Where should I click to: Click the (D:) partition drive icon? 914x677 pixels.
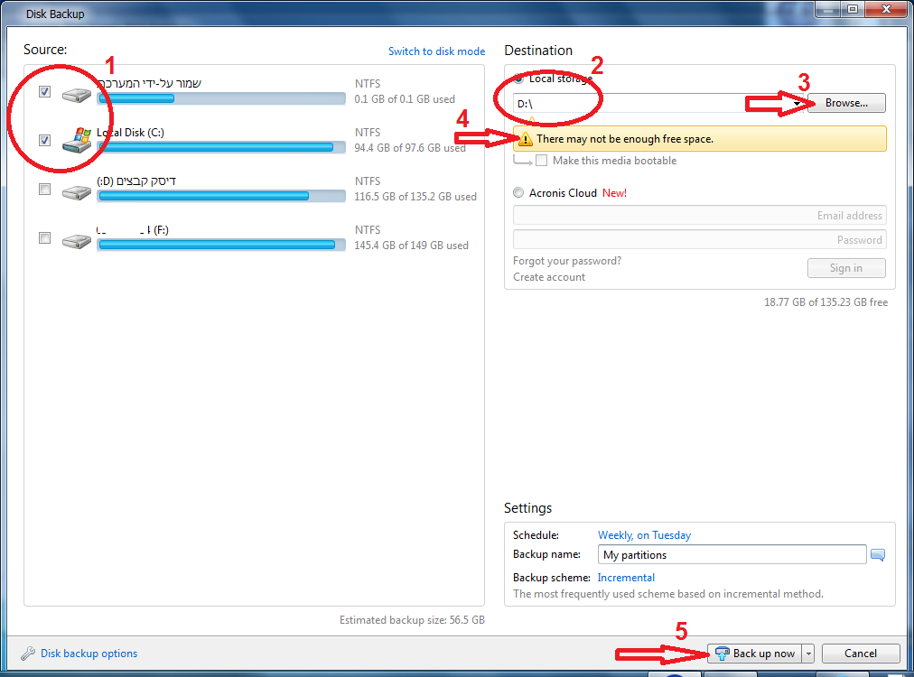(x=77, y=191)
